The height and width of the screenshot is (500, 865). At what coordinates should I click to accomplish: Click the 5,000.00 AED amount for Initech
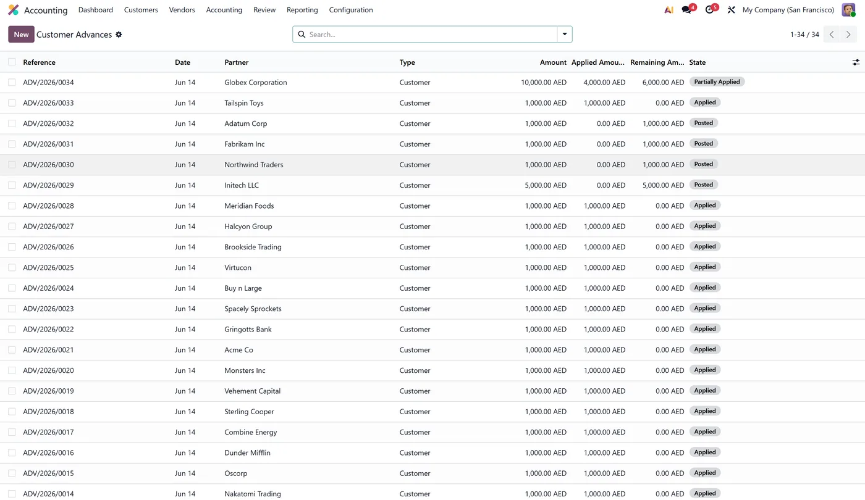(x=546, y=185)
